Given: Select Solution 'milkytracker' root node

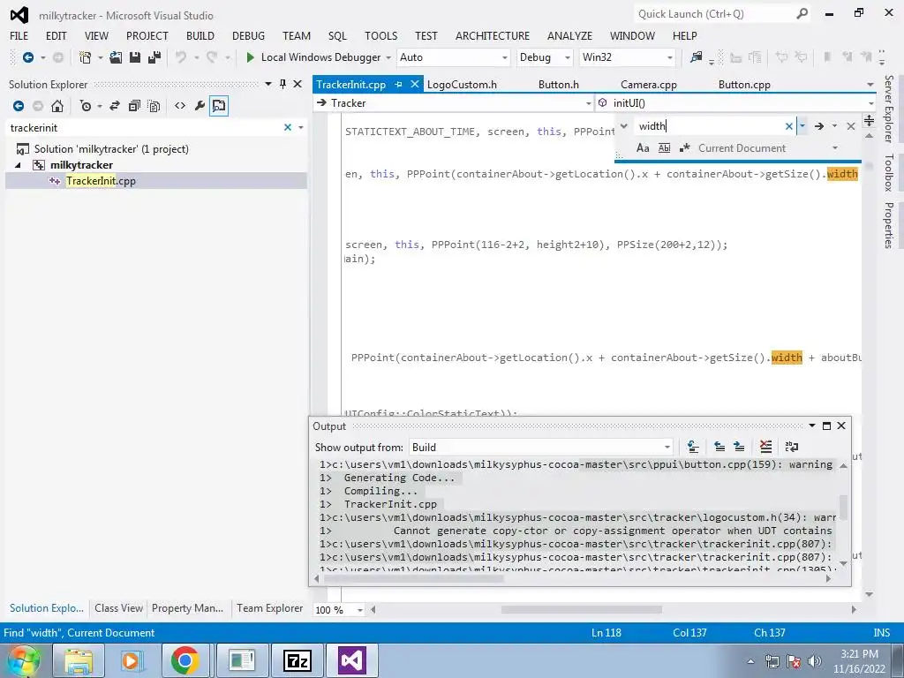Looking at the screenshot, I should coord(110,148).
